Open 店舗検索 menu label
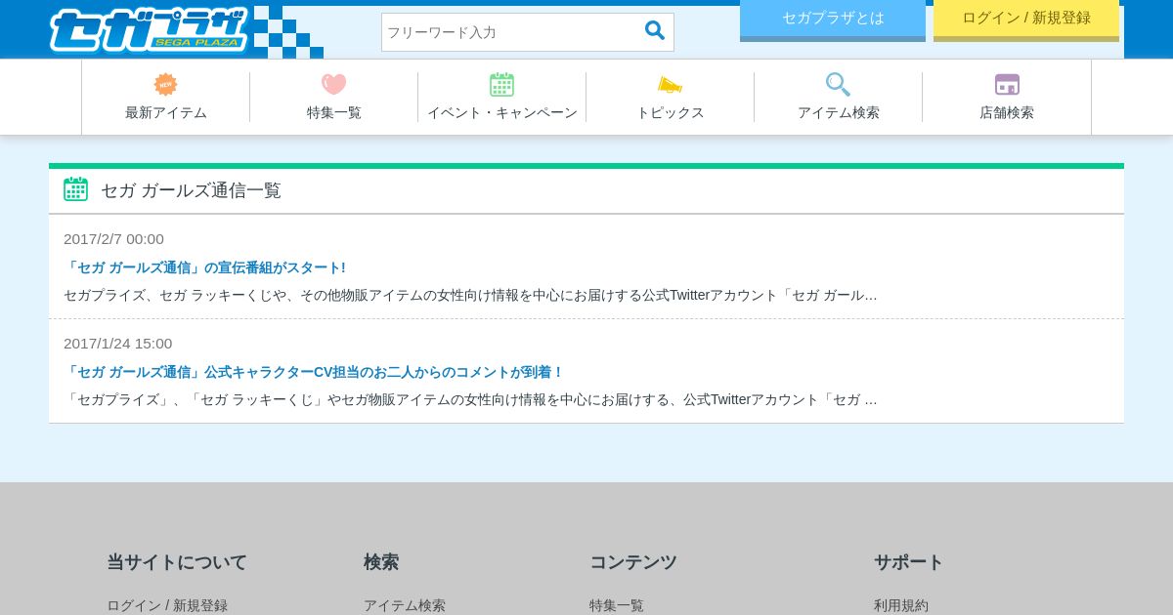Viewport: 1173px width, 615px height. [x=1007, y=112]
